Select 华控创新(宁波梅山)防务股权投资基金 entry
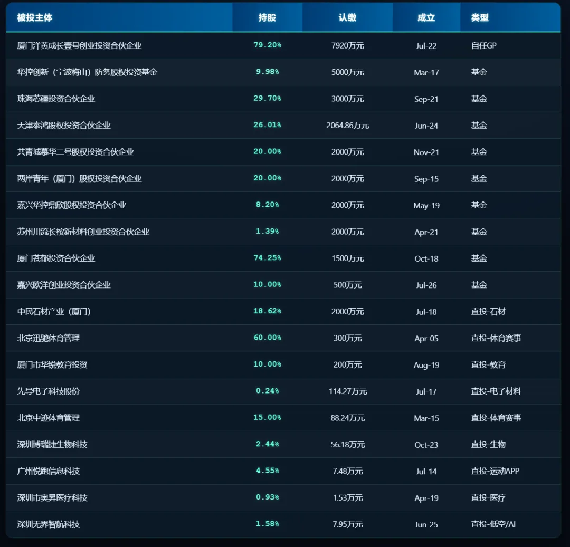 87,72
